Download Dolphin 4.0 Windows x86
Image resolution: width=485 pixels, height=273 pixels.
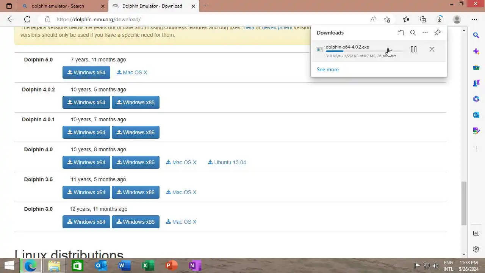click(136, 162)
